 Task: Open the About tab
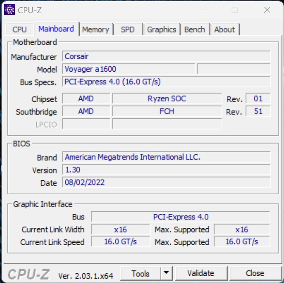click(x=225, y=29)
